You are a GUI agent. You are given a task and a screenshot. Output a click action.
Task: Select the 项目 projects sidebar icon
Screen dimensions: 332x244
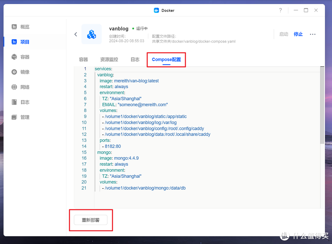tap(14, 42)
